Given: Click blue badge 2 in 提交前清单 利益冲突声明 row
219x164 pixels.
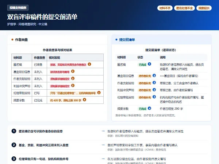Looking at the screenshot, I should tap(154, 90).
